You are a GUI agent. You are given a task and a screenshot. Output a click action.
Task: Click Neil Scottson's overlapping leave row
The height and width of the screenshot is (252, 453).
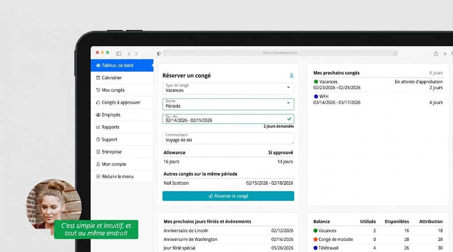coord(228,183)
